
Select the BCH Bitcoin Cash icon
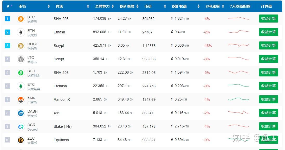21,73
